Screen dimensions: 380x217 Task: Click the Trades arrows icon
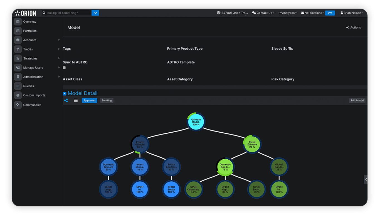[x=18, y=49]
